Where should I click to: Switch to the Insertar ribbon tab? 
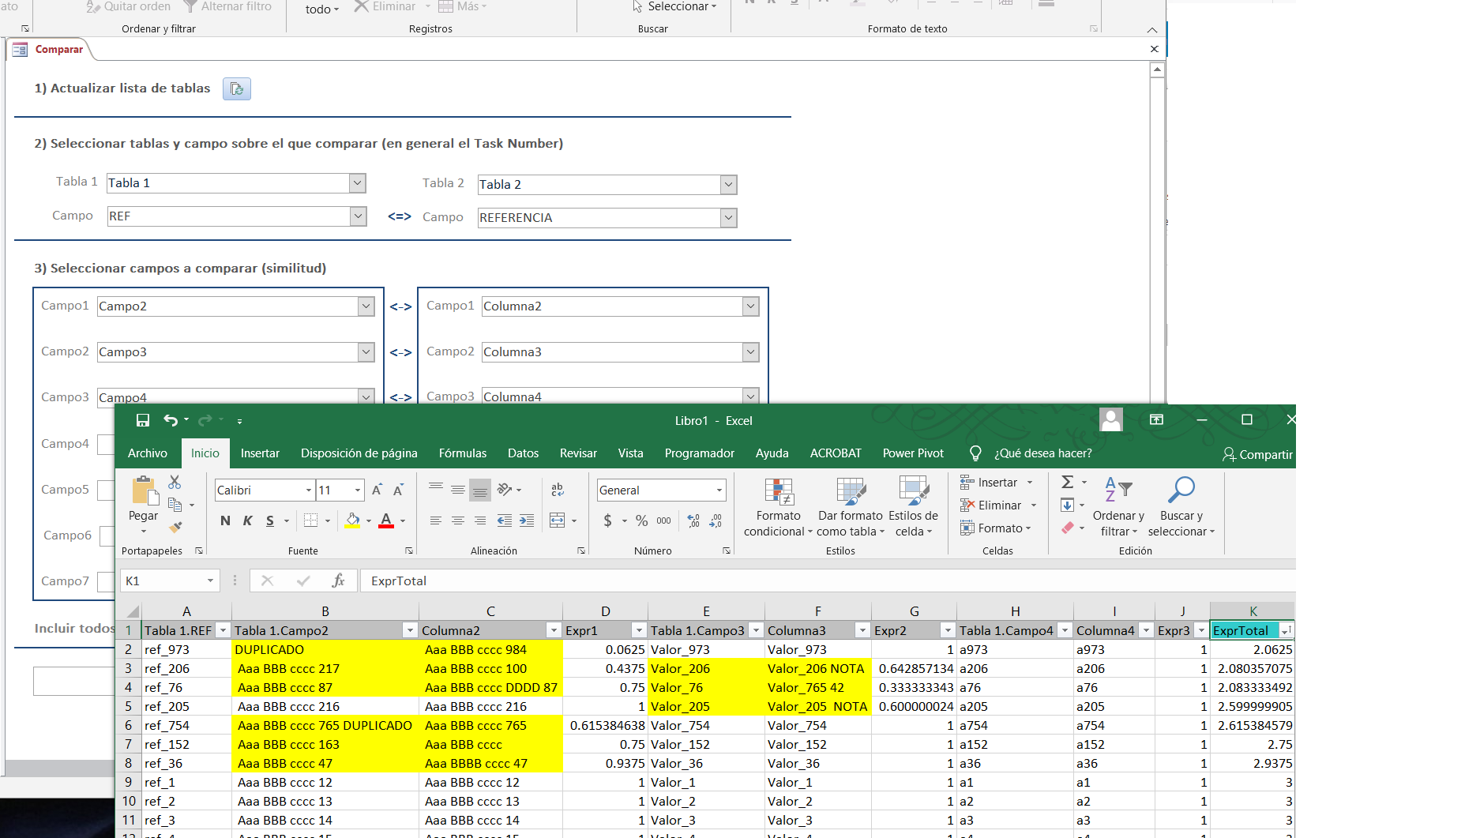tap(260, 453)
